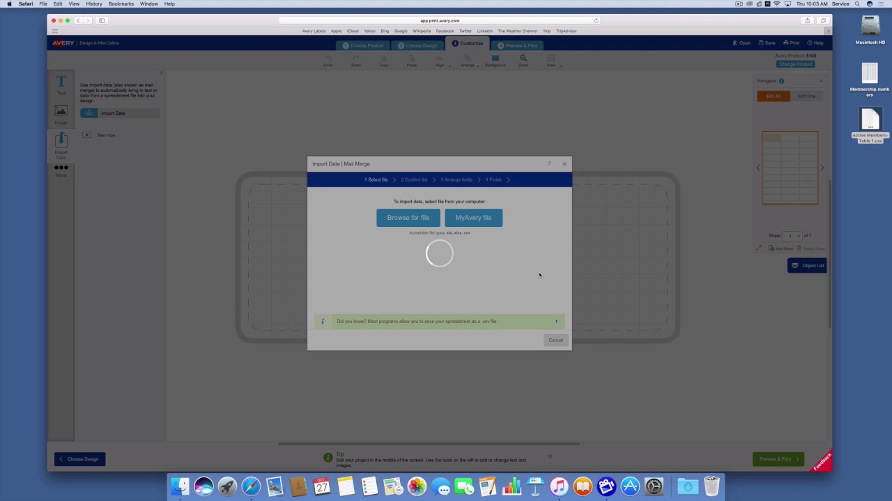
Task: Select the Text tool in left sidebar
Action: point(61,85)
